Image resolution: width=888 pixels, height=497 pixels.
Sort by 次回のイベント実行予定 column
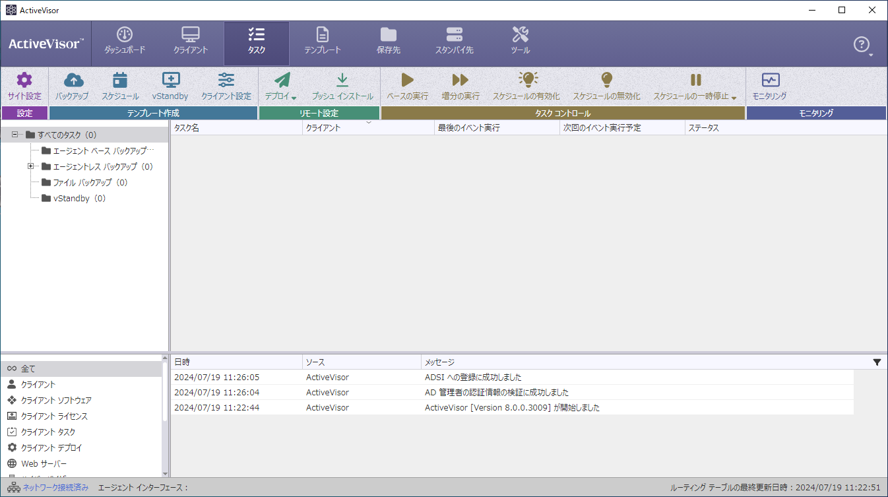[x=622, y=128]
